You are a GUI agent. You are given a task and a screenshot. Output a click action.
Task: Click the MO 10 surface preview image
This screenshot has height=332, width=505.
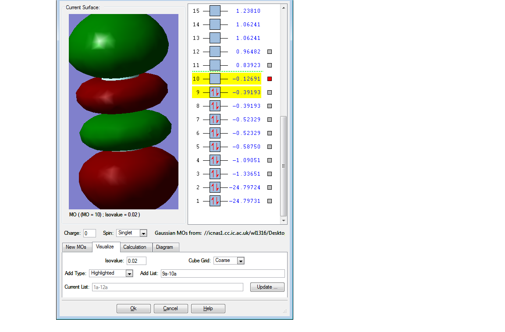pos(124,112)
